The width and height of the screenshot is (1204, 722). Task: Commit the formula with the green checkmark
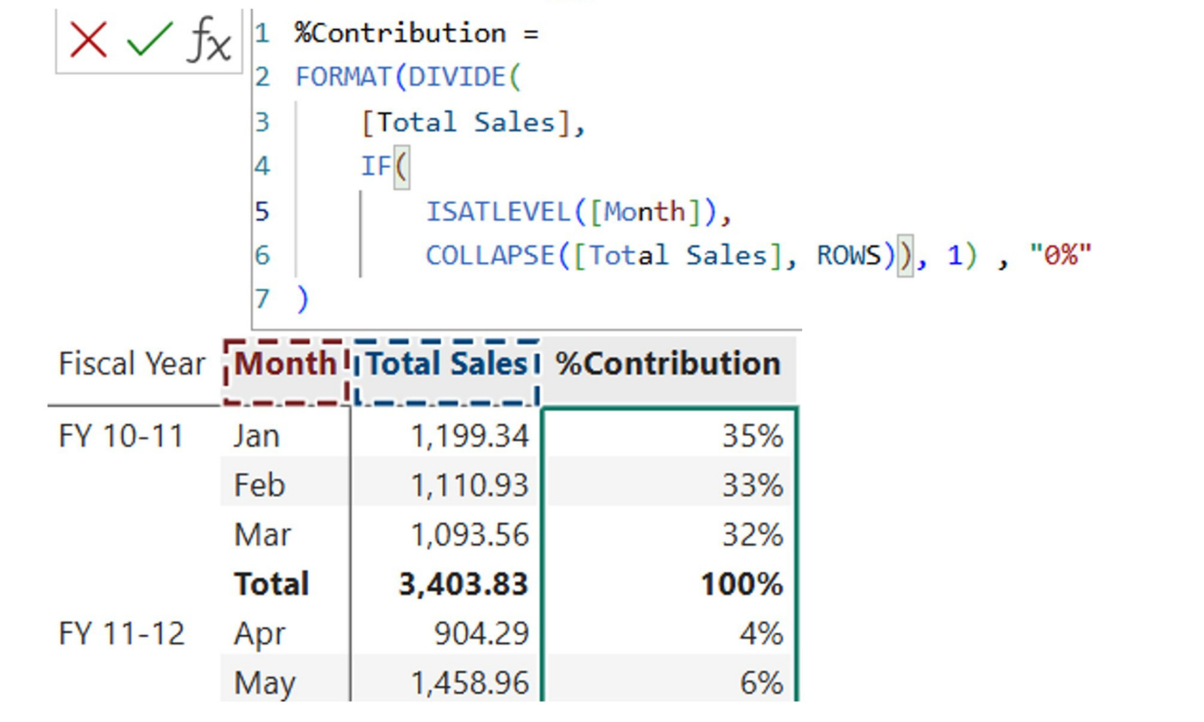pyautogui.click(x=149, y=40)
